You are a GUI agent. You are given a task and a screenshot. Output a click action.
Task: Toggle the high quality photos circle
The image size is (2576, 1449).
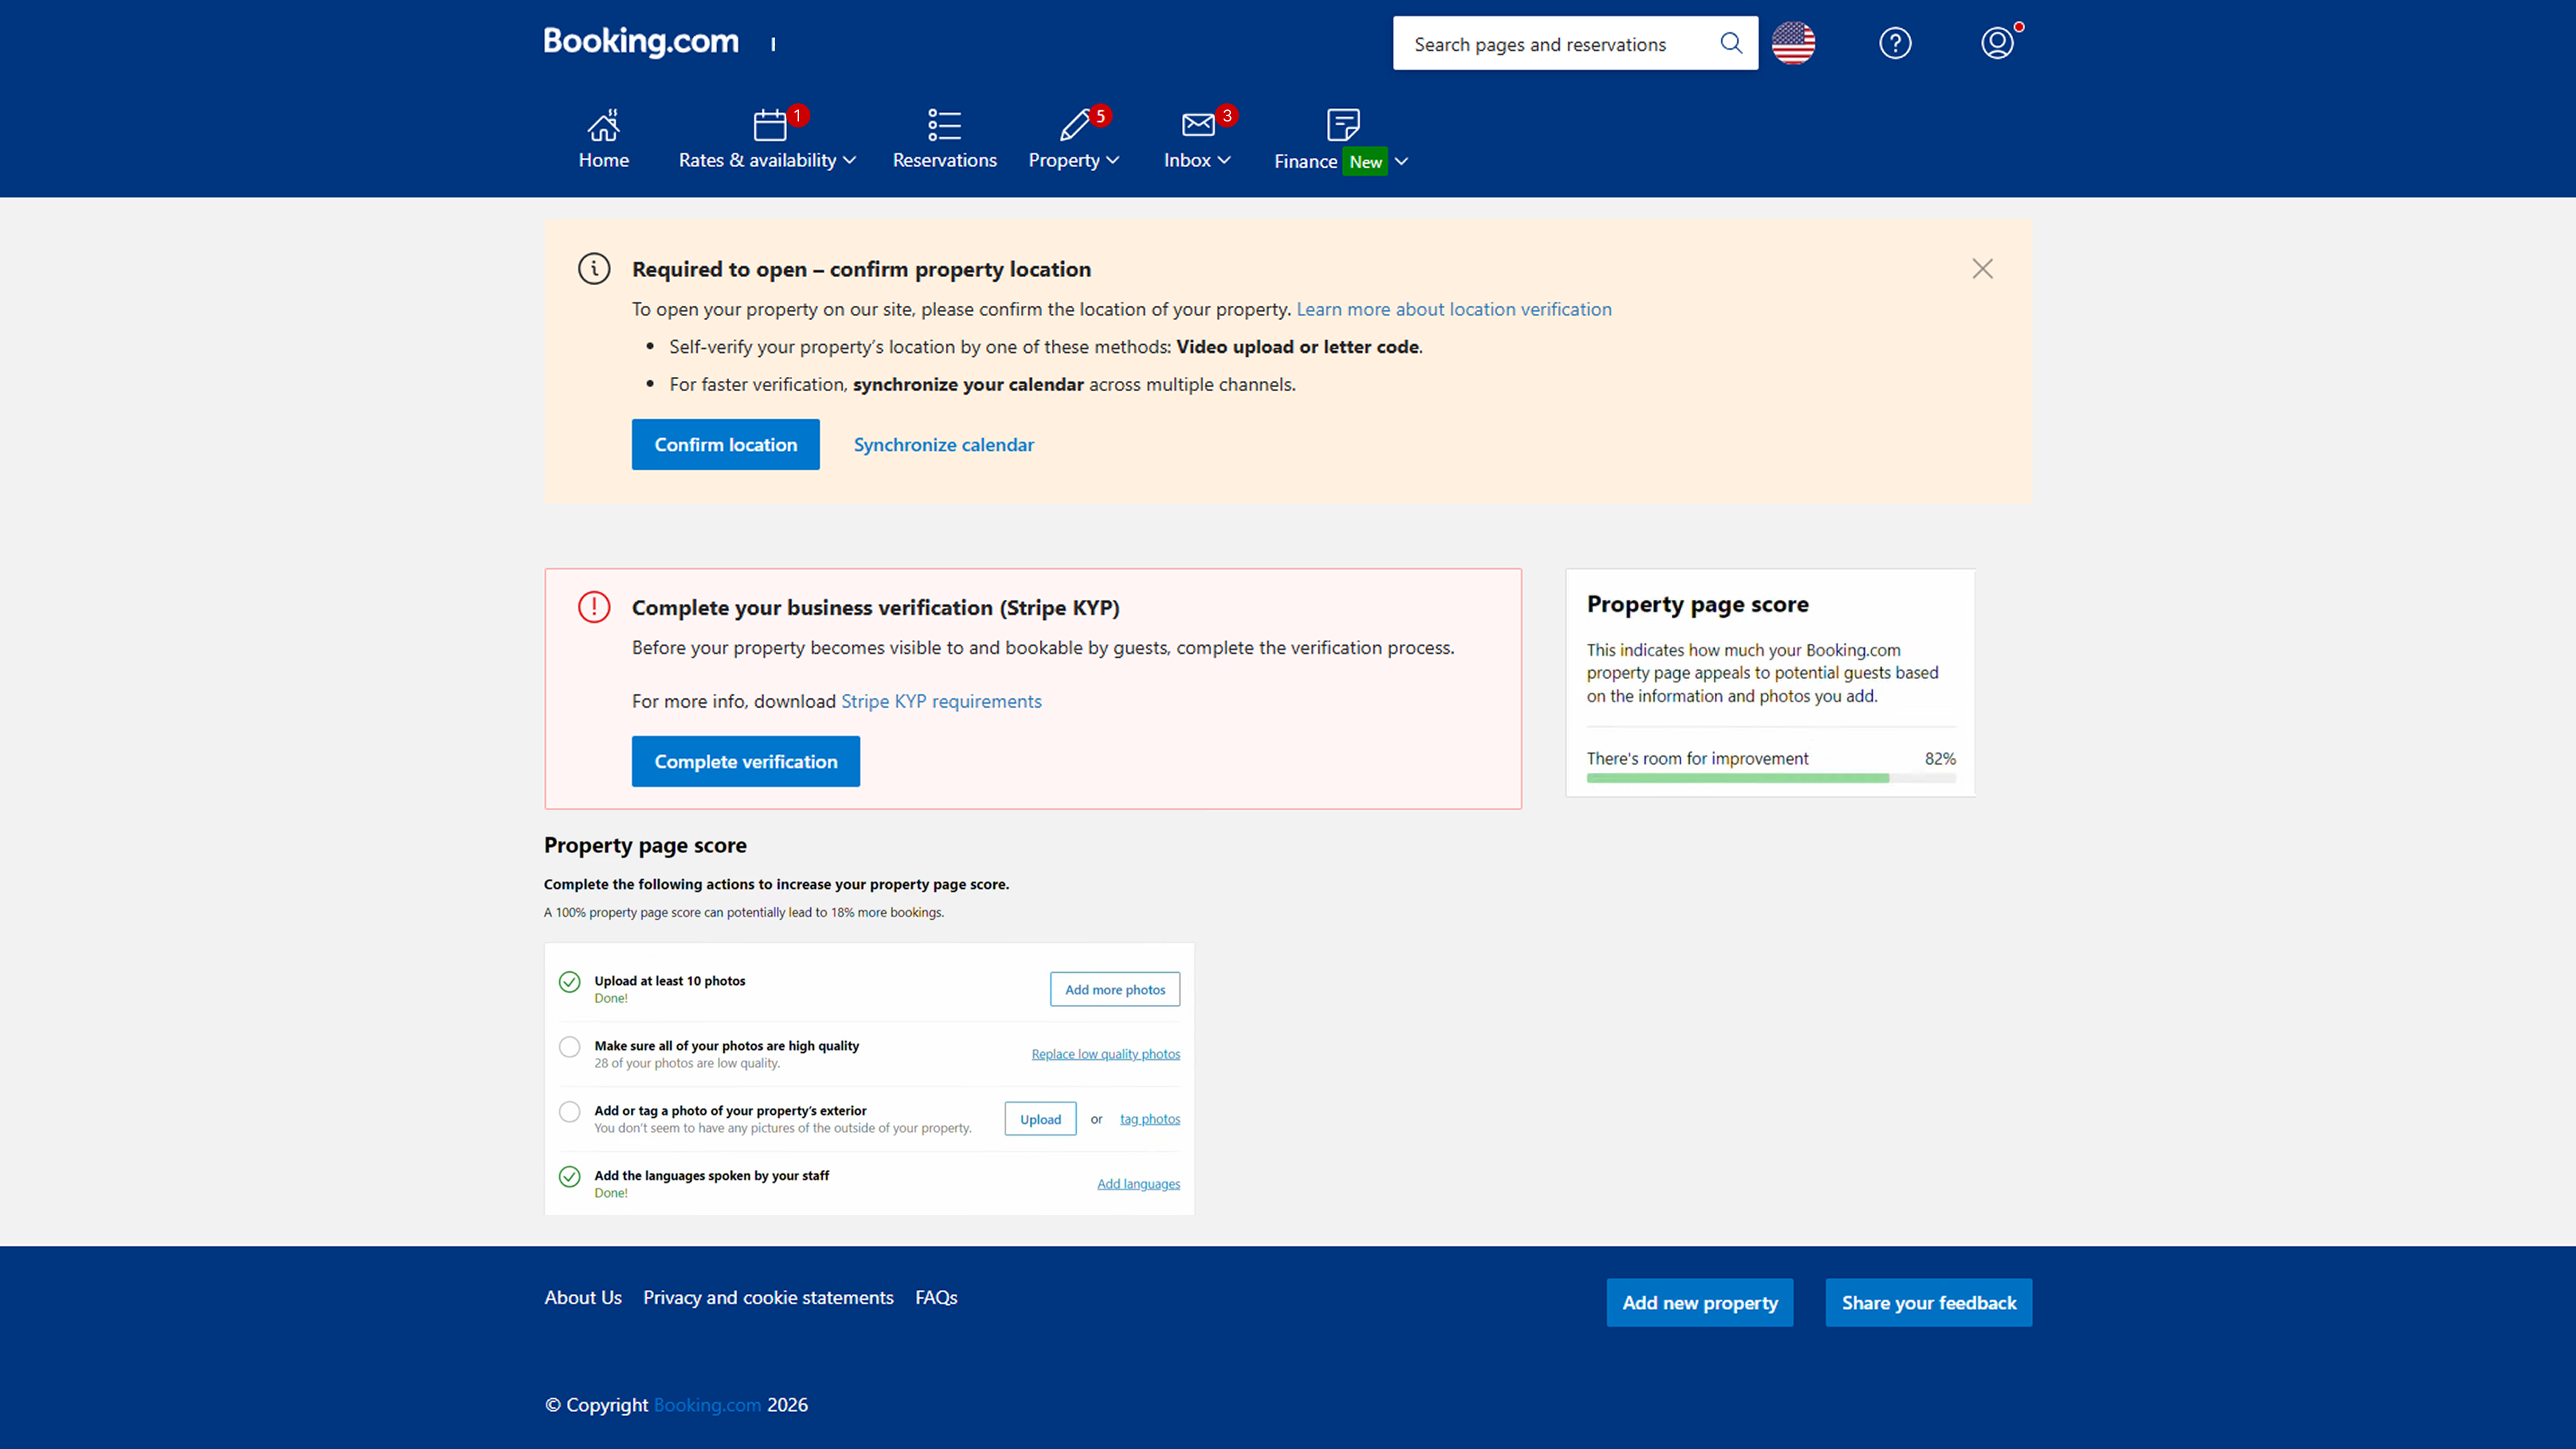569,1047
